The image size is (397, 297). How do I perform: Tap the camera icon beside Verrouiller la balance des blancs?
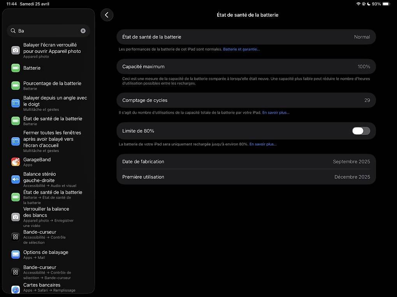pyautogui.click(x=16, y=217)
